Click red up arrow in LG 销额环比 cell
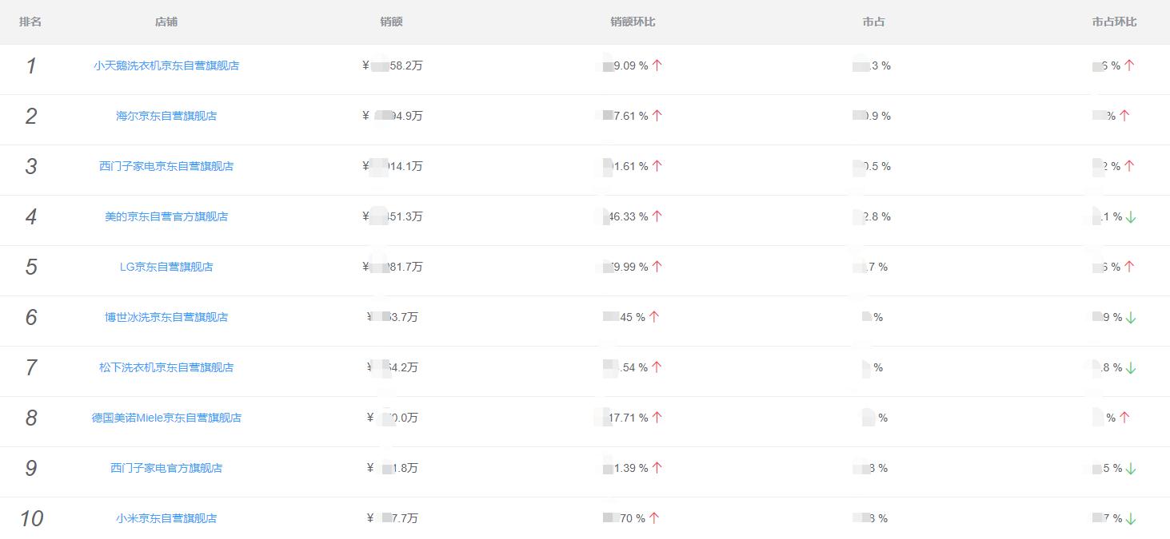Screen dimensions: 1170x539 (657, 267)
